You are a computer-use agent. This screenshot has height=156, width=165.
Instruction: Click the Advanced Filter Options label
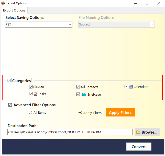click(35, 105)
